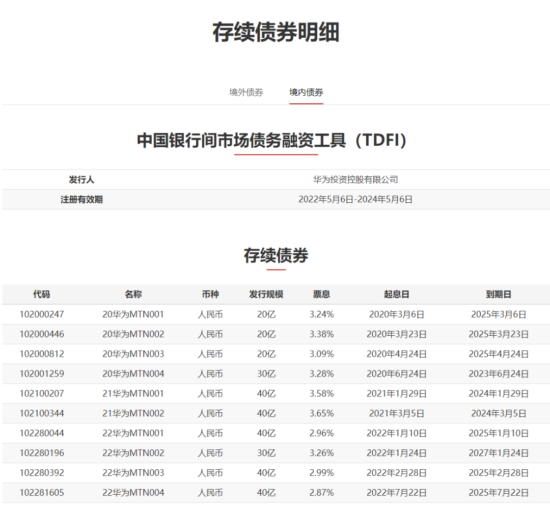
Task: Click the 起息日 column header
Action: coord(396,295)
